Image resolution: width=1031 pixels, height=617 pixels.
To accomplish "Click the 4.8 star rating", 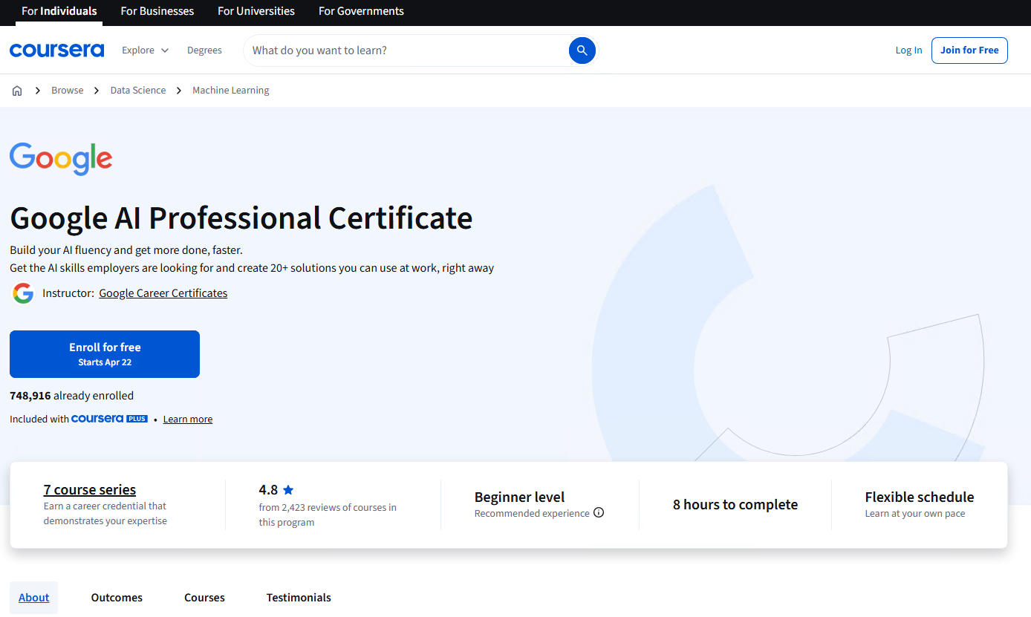I will tap(276, 490).
